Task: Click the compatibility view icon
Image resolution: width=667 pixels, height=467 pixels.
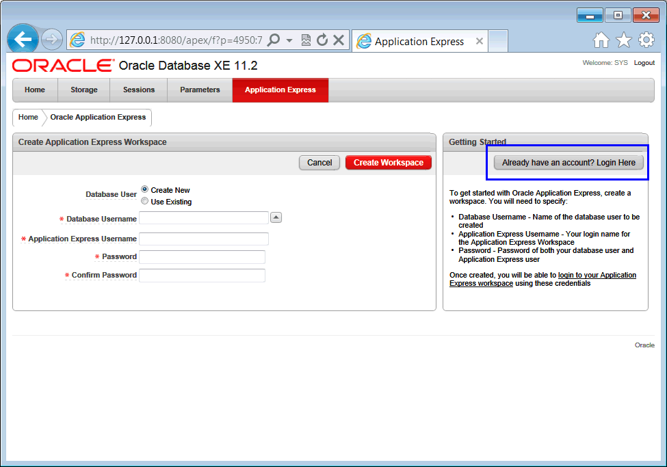Action: (306, 40)
